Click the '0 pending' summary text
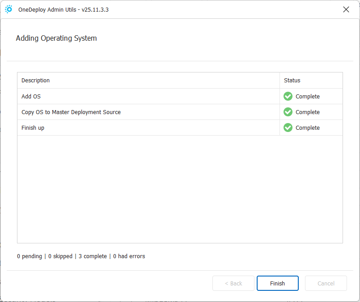The height and width of the screenshot is (302, 360). pyautogui.click(x=30, y=256)
